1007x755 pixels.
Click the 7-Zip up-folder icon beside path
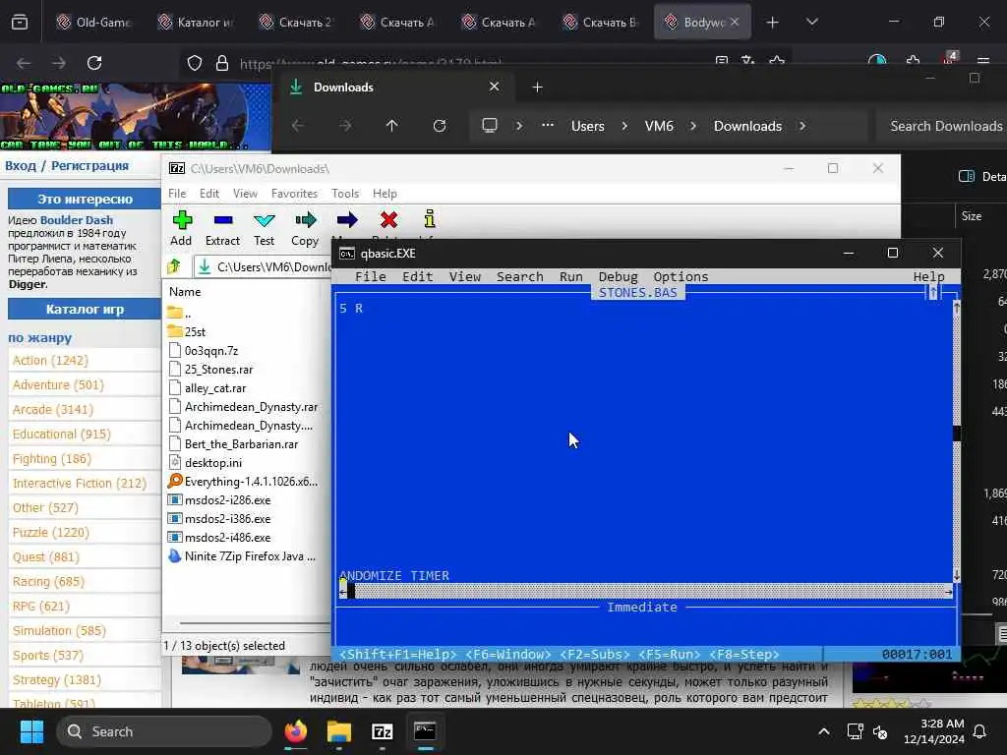tap(174, 266)
